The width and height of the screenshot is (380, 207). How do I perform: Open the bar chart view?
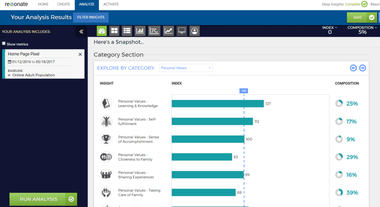140,31
